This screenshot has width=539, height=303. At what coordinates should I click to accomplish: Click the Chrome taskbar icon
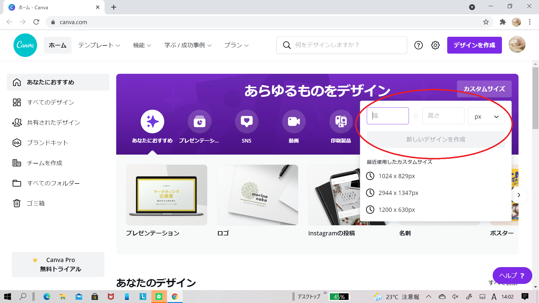coord(175,297)
